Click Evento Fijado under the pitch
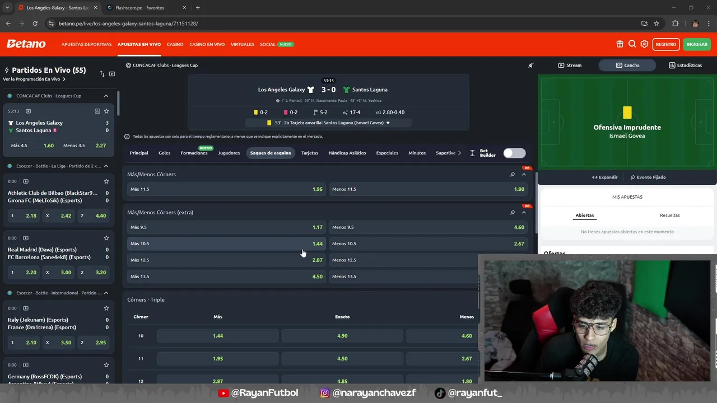 (648, 177)
